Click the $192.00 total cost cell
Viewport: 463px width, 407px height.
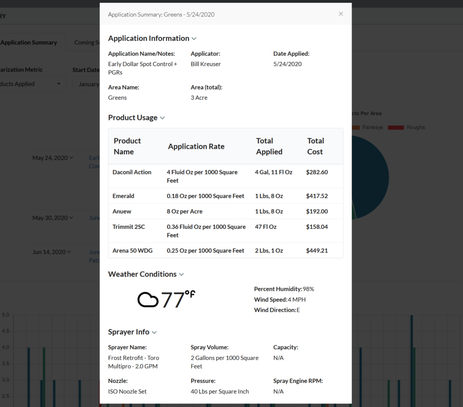pos(317,211)
